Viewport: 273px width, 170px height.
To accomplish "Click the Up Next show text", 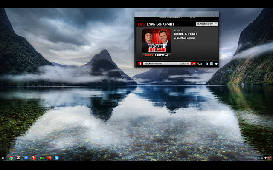I will 184,38.
